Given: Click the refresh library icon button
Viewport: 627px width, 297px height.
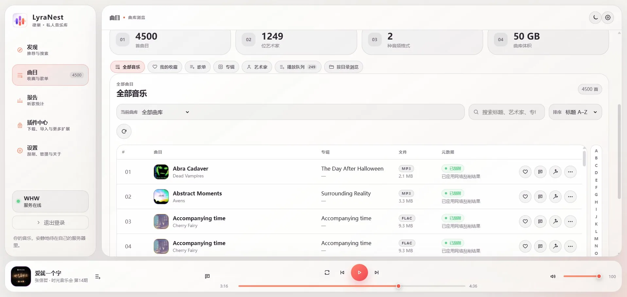Looking at the screenshot, I should [x=124, y=131].
